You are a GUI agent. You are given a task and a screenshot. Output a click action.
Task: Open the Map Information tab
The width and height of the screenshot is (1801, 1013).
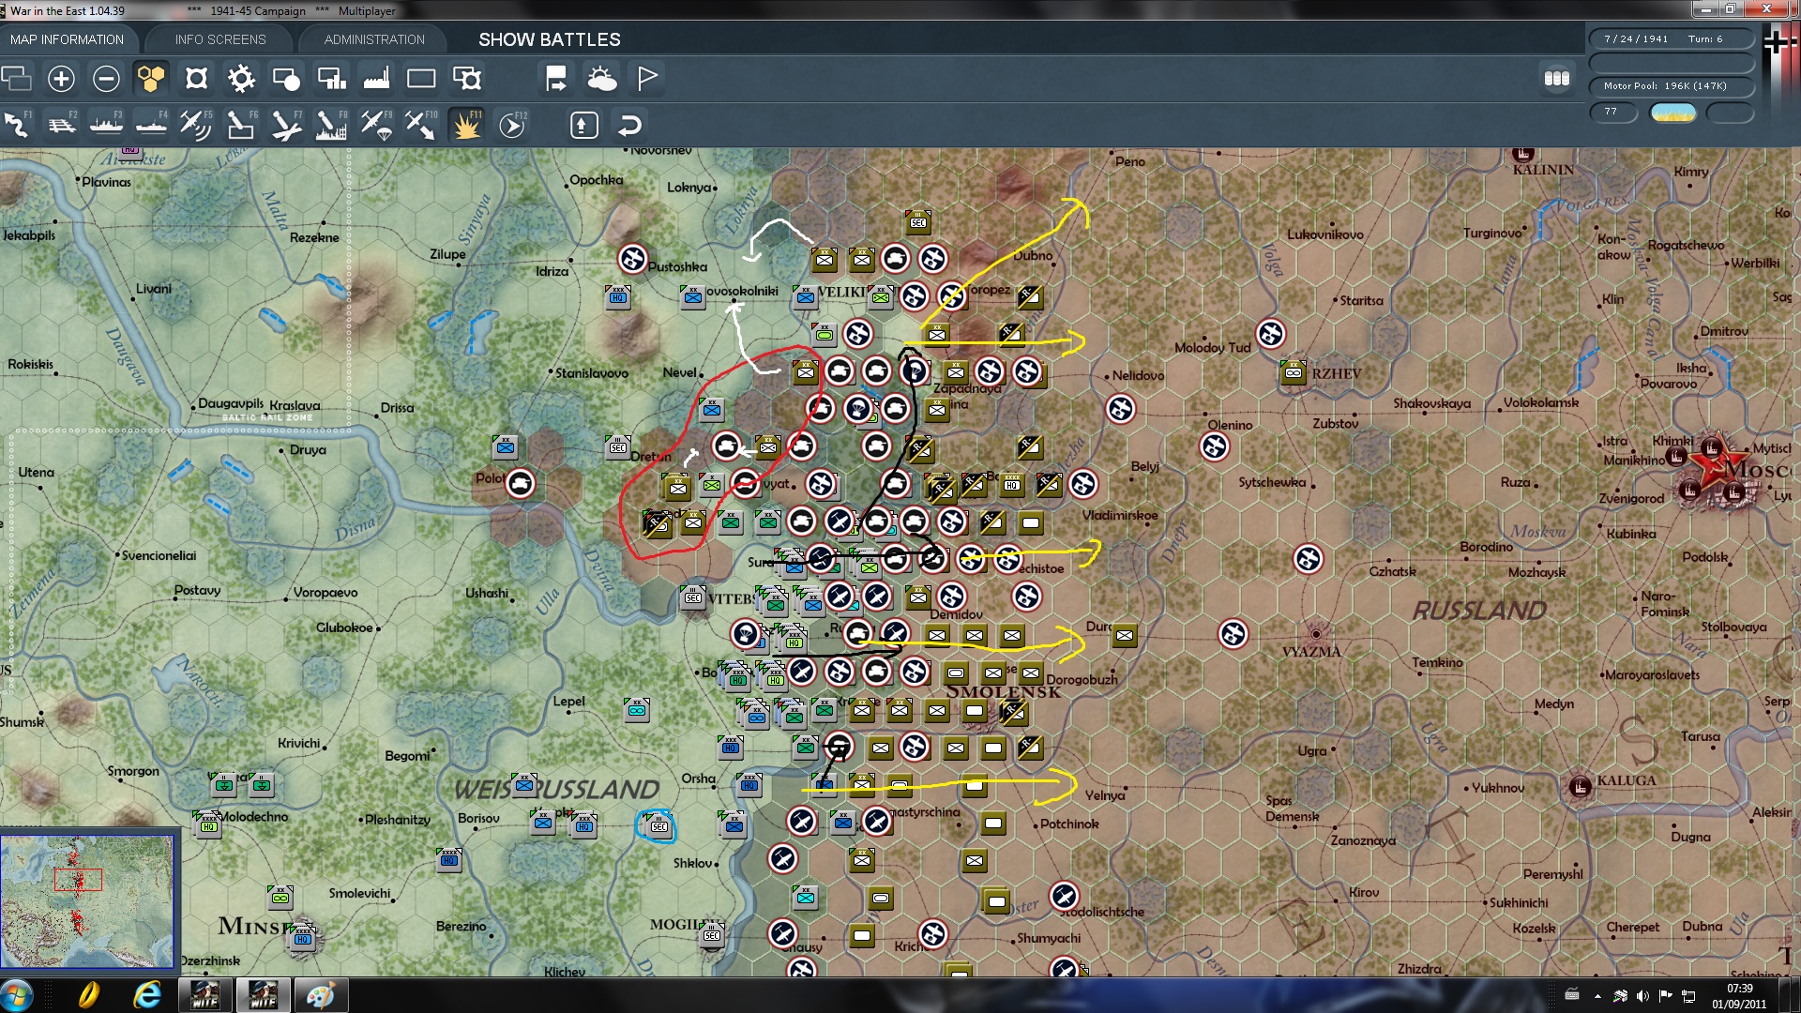[x=68, y=39]
